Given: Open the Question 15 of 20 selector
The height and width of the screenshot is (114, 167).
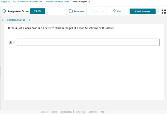Looking at the screenshot, I should click(16, 20).
